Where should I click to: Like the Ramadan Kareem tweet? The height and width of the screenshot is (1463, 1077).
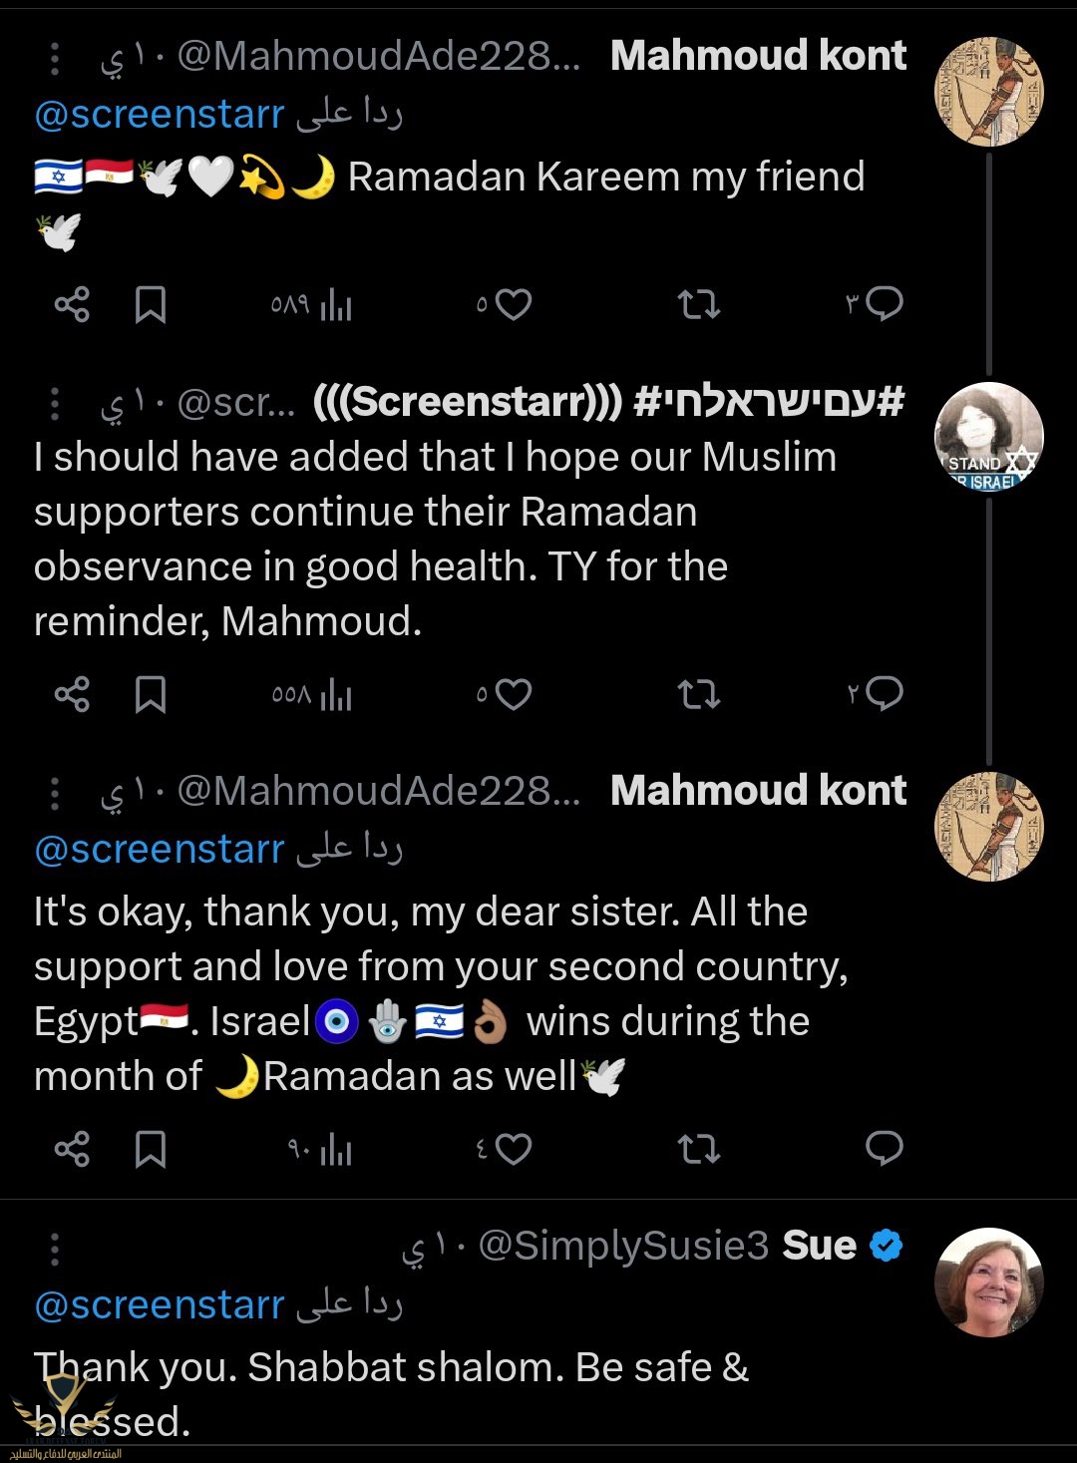tap(513, 304)
